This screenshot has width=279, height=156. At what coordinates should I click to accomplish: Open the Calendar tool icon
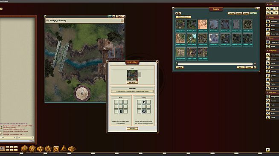pyautogui.click(x=276, y=9)
